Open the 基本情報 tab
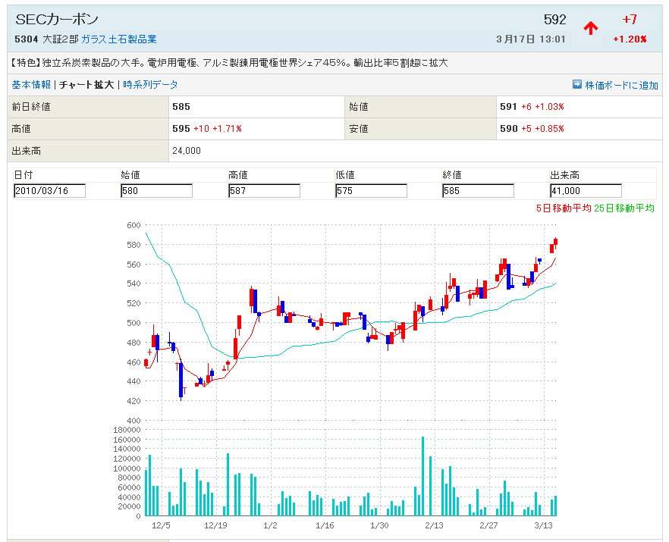The width and height of the screenshot is (669, 542). click(31, 85)
